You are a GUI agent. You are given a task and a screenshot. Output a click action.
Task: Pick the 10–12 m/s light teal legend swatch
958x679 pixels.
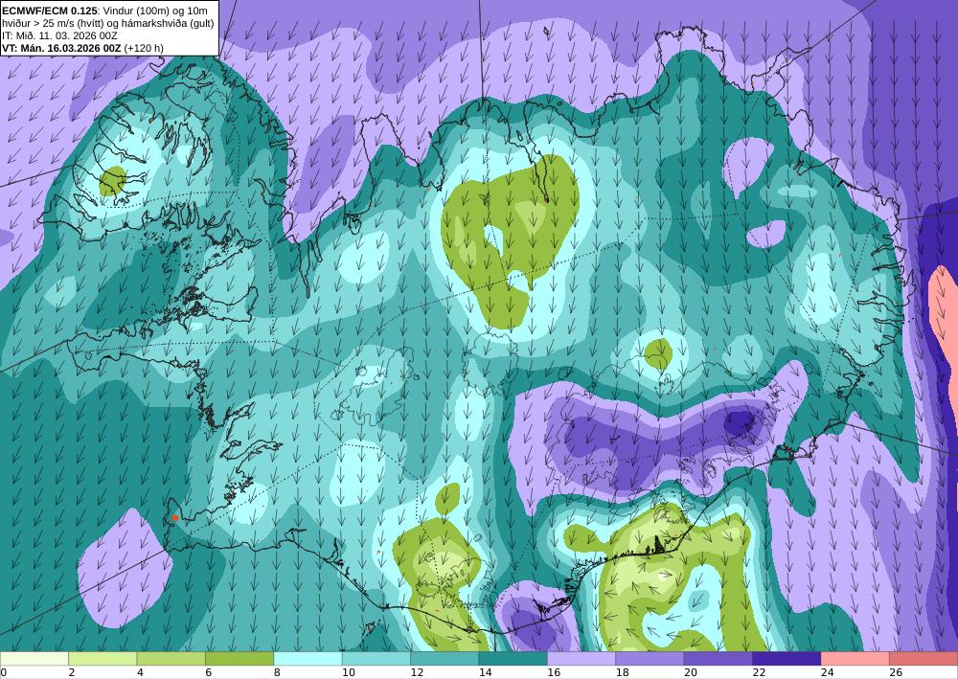(376, 659)
